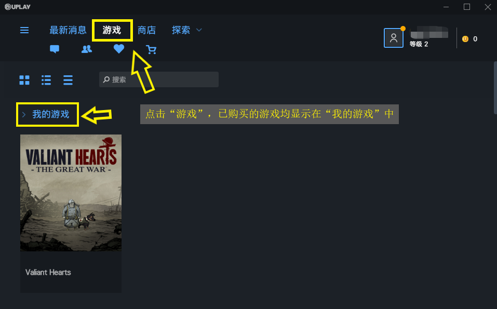Click the vertical scrollbar thumb
497x309 pixels.
(495, 88)
